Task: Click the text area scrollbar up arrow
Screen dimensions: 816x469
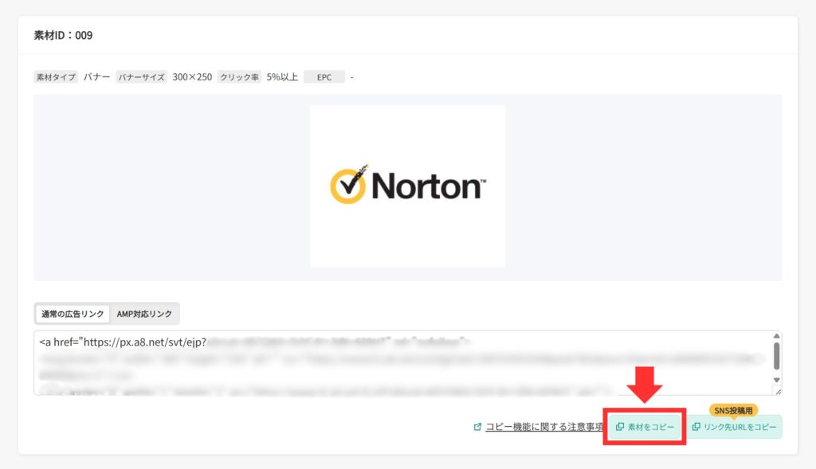Action: coord(776,336)
